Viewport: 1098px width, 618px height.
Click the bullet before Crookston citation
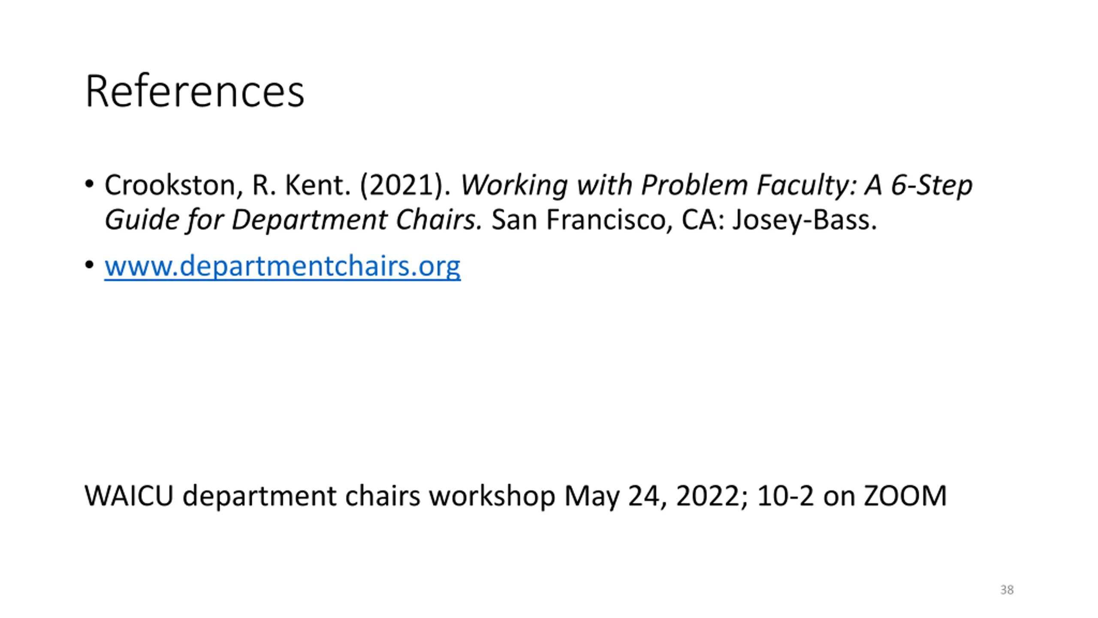[x=89, y=185]
